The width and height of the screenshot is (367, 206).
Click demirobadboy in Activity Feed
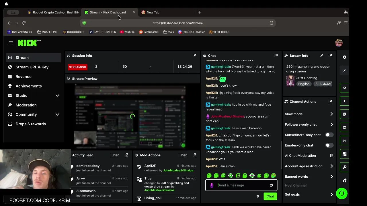[88, 166]
